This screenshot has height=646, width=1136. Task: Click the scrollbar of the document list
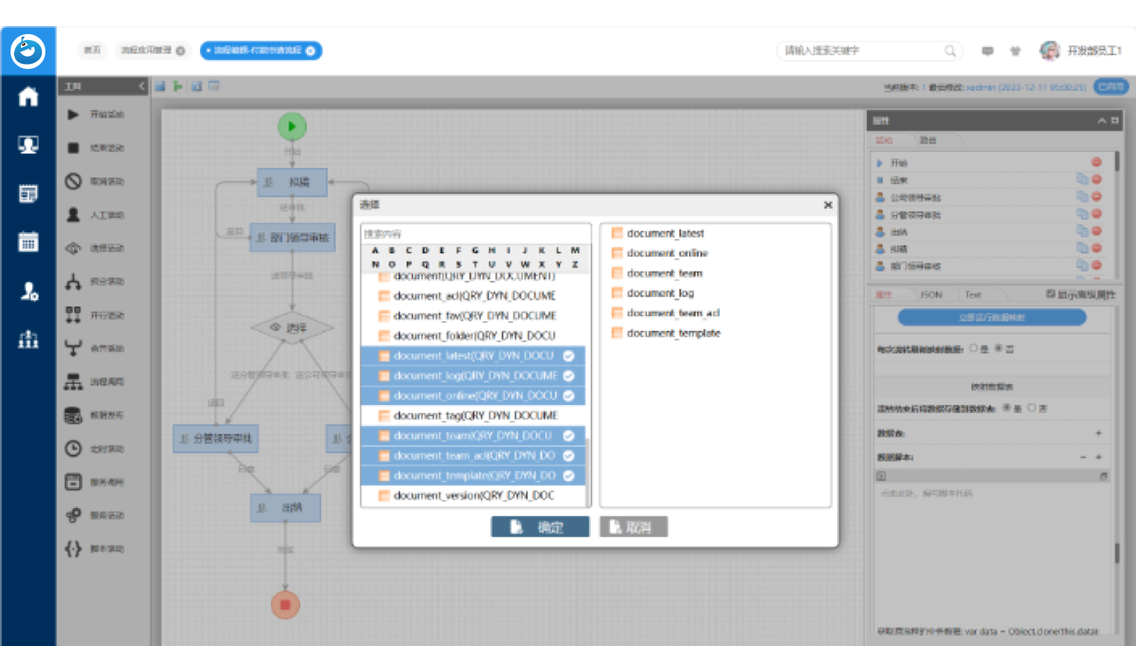[x=587, y=471]
